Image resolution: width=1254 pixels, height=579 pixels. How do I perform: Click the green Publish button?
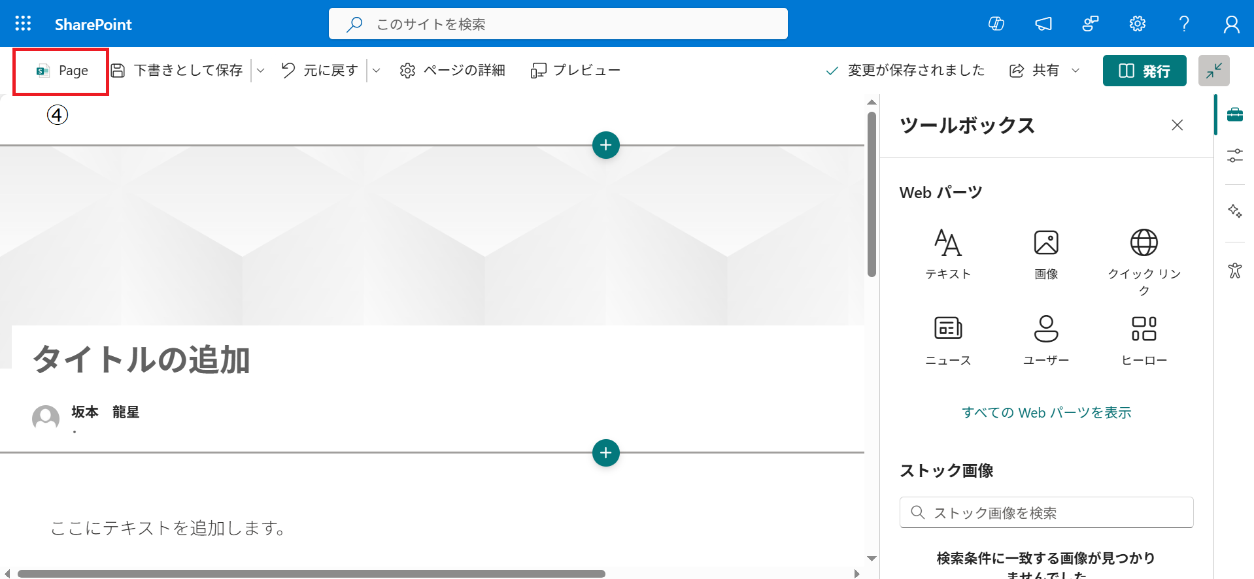(x=1144, y=71)
